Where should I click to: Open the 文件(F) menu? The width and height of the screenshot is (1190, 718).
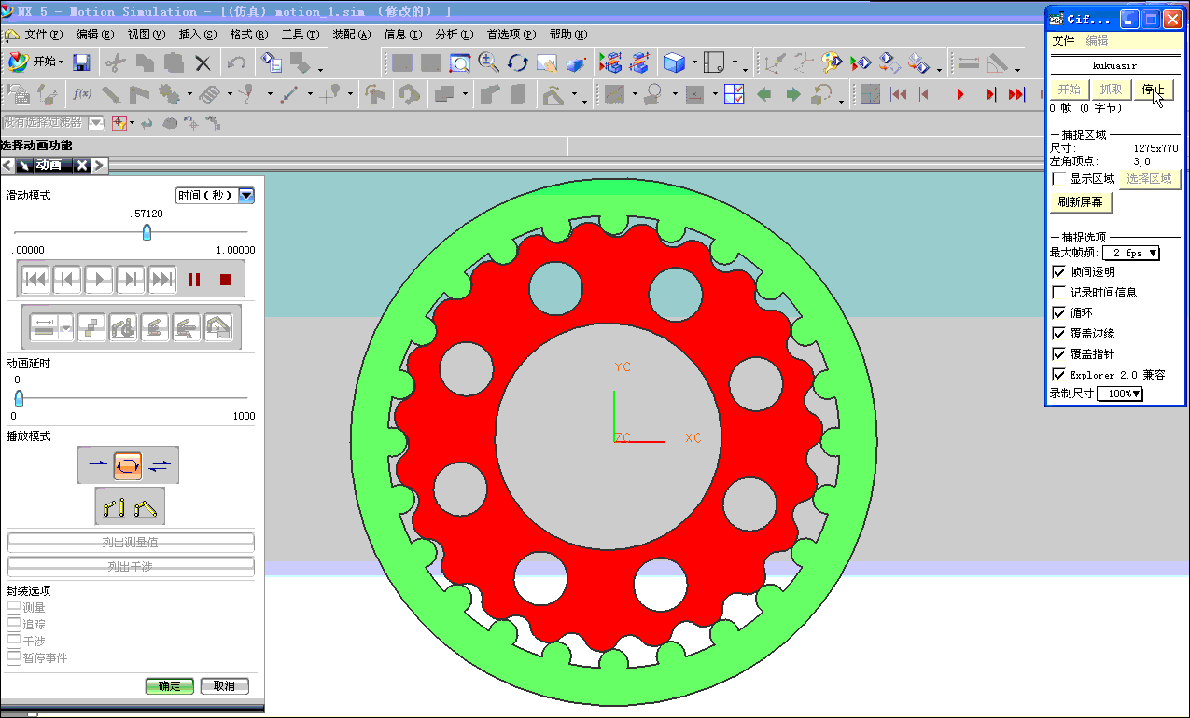tap(44, 35)
